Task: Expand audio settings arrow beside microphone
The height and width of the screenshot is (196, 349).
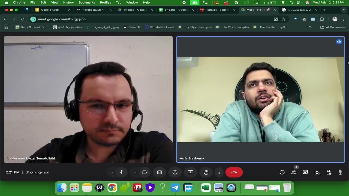Action: click(112, 172)
